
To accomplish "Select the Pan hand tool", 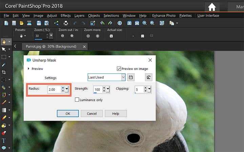I will [4, 42].
